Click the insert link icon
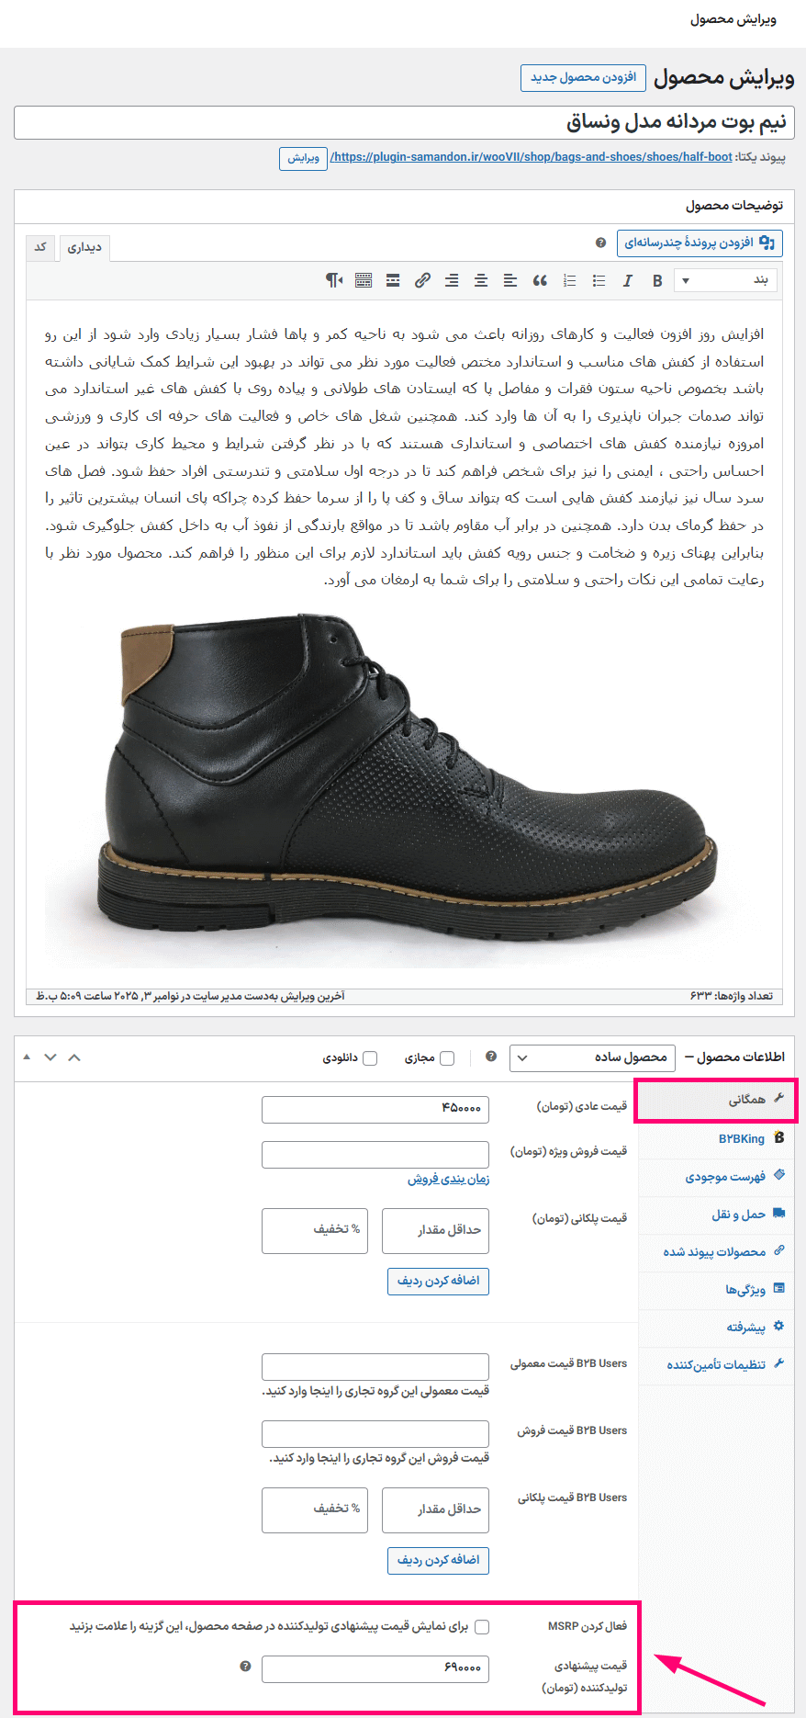The width and height of the screenshot is (806, 1718). [x=422, y=281]
